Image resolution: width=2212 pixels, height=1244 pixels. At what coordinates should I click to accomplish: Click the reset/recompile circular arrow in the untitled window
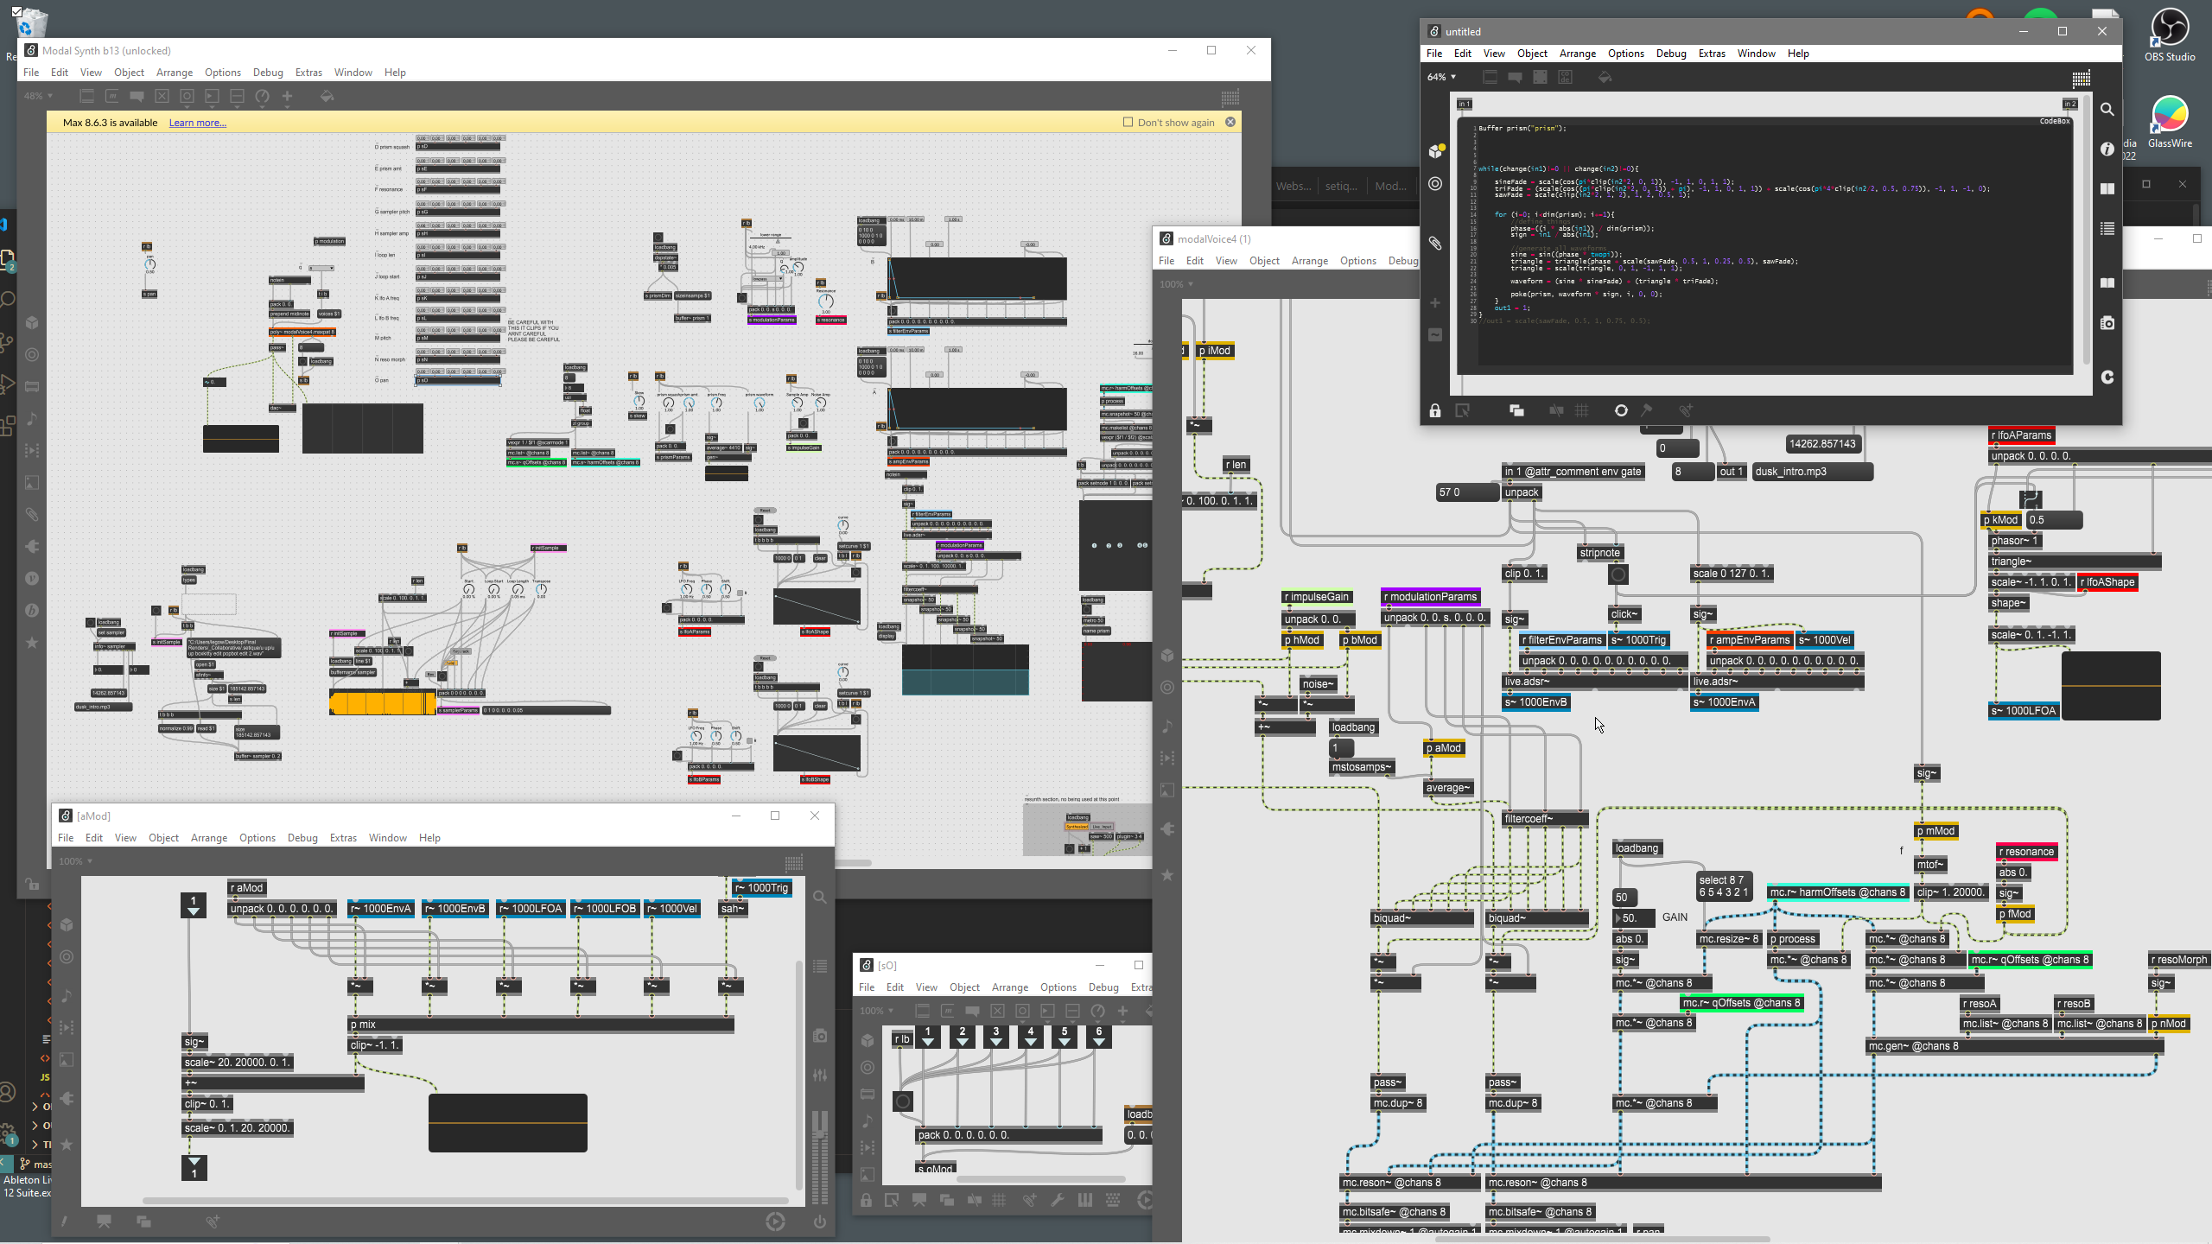(x=1621, y=410)
